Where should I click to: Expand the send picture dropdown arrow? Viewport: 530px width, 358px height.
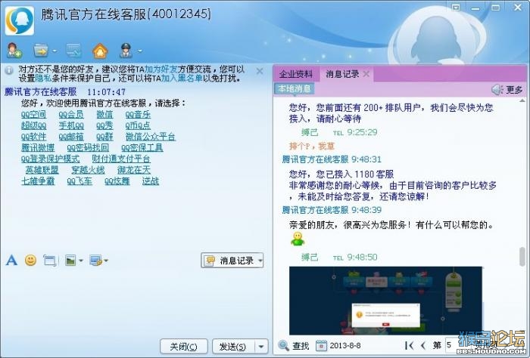(x=81, y=261)
